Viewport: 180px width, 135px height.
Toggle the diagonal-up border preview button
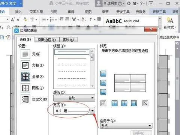103,103
